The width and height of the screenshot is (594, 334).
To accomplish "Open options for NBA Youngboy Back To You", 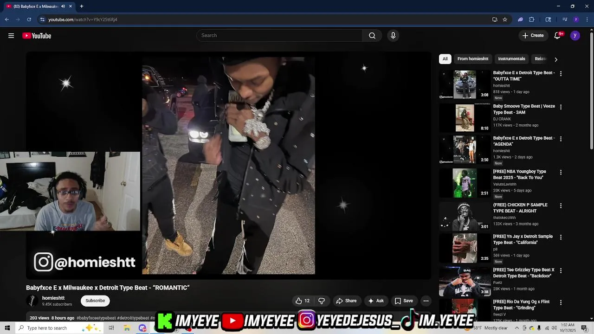I will click(x=561, y=173).
